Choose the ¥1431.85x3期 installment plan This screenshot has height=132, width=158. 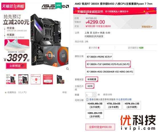tap(95, 105)
